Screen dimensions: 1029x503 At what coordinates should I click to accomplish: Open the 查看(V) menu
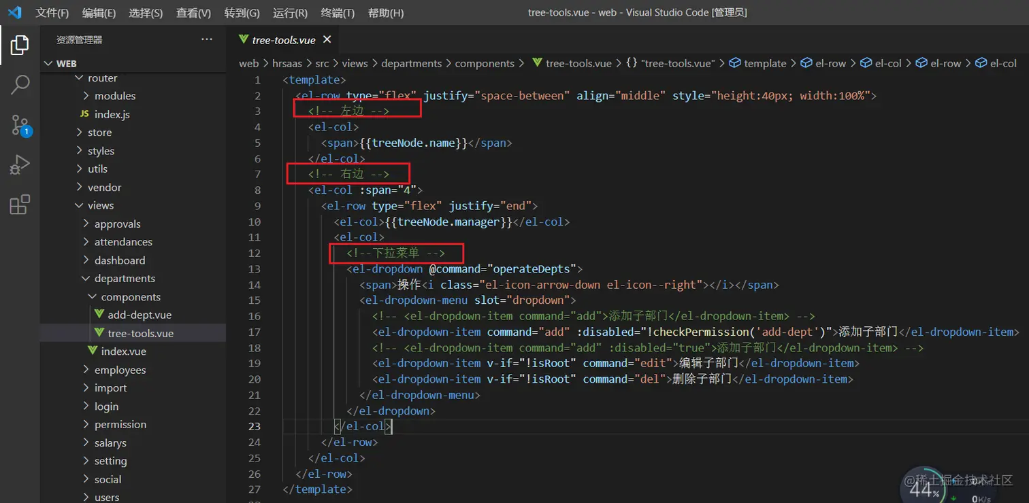coord(193,13)
